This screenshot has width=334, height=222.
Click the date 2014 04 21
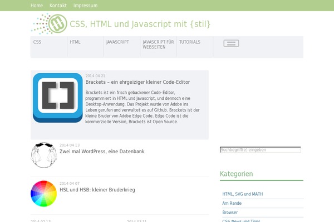coord(95,76)
